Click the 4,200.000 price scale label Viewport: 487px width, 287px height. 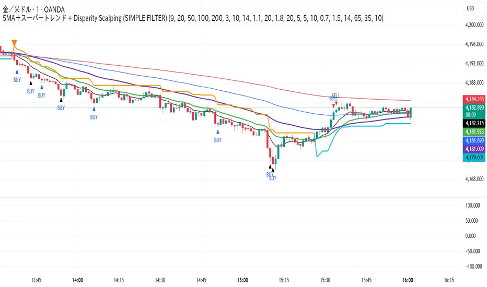(474, 25)
